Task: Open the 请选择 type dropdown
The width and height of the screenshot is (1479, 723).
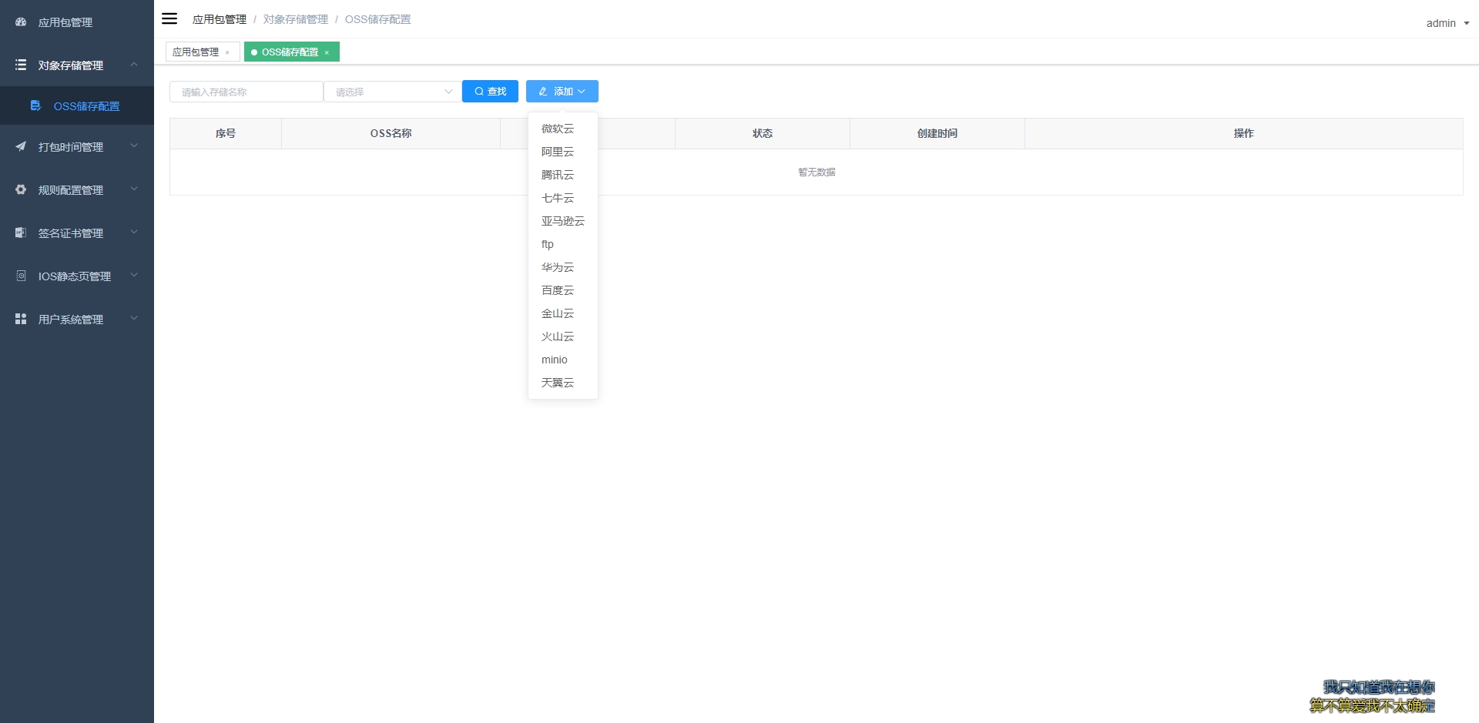Action: [392, 92]
